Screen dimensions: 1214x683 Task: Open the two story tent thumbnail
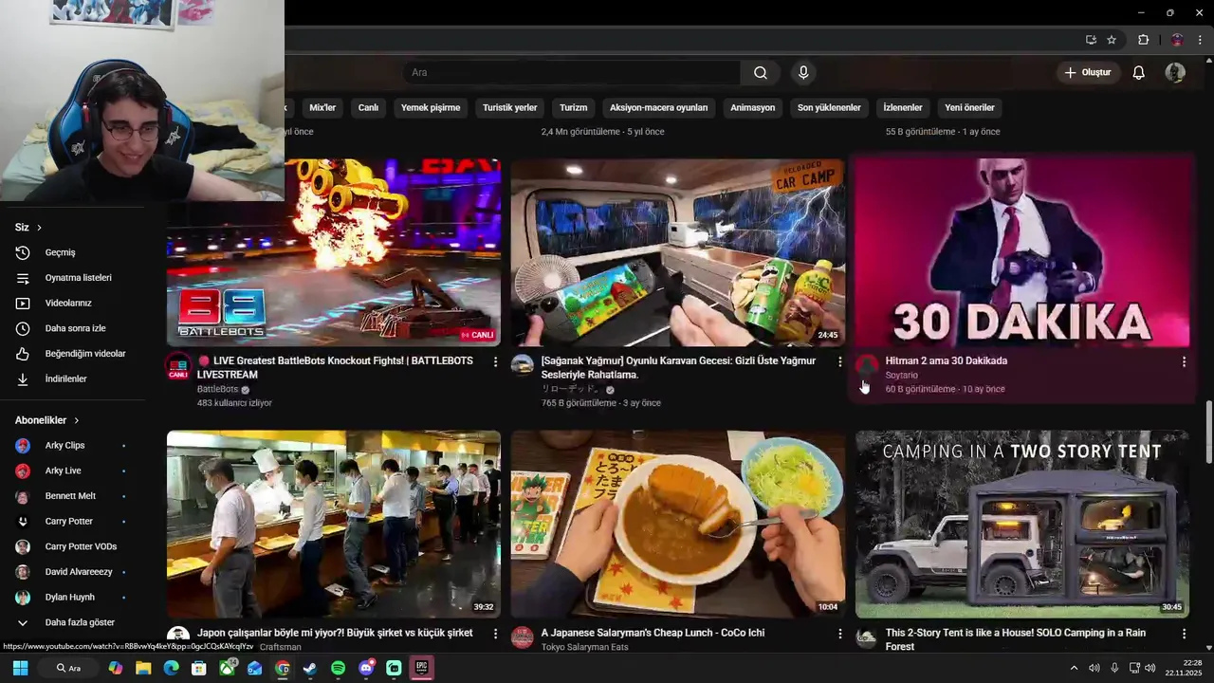[x=1022, y=525]
